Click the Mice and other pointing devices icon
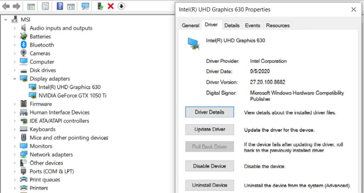 coord(24,138)
